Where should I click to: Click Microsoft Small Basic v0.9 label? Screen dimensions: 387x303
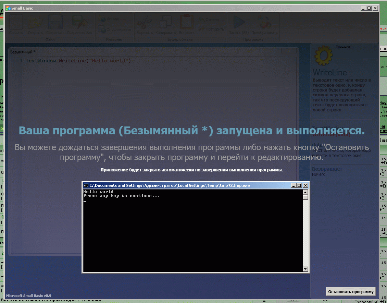pos(29,295)
